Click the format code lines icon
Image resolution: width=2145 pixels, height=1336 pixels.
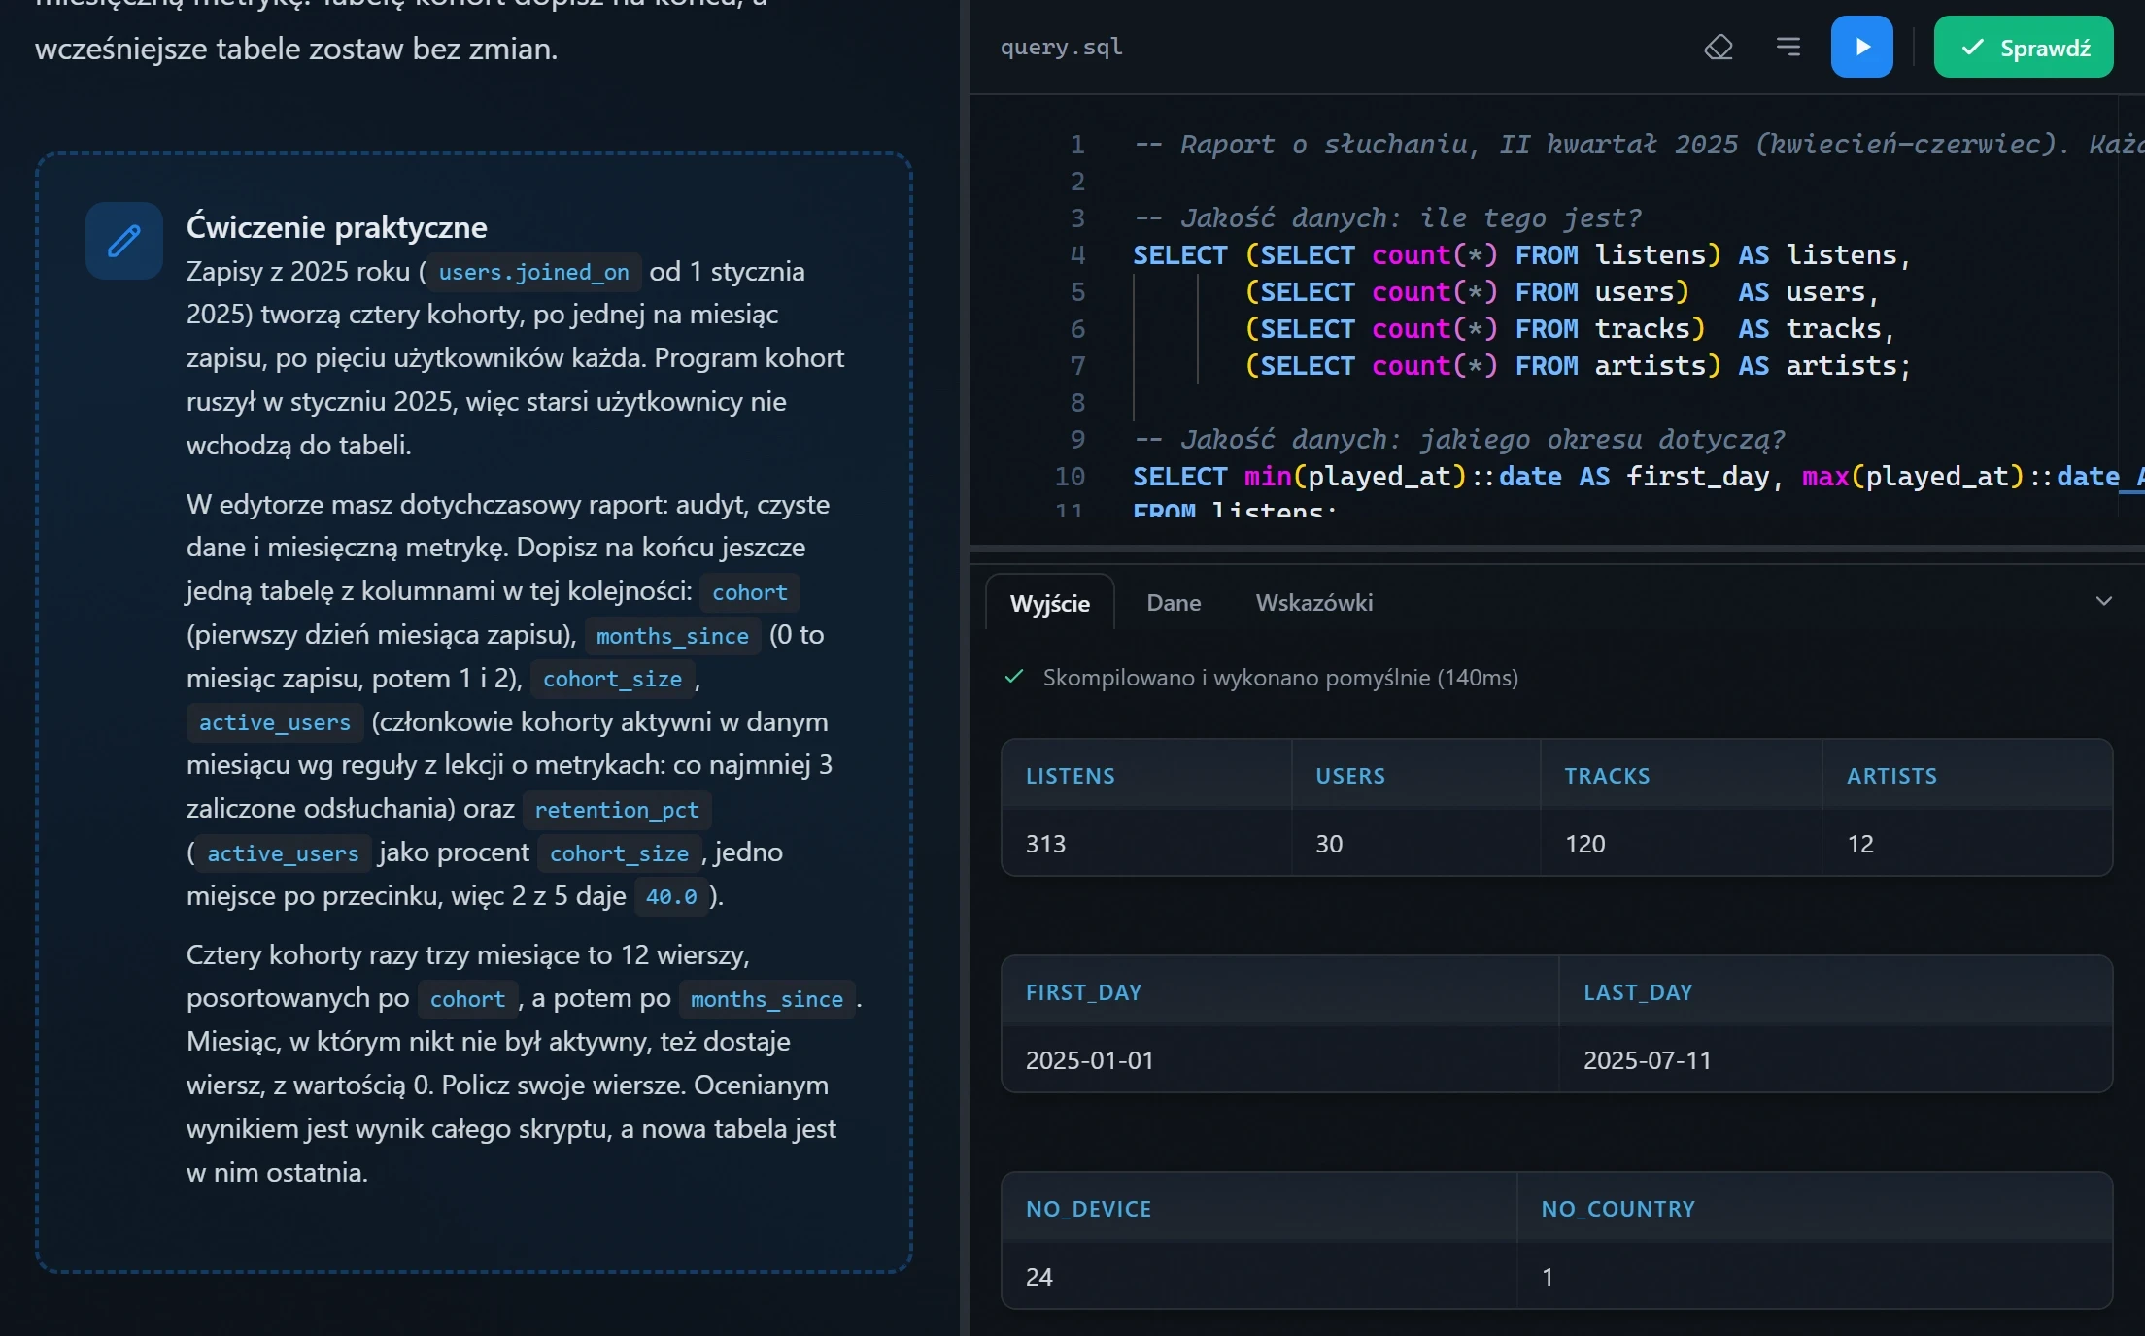pyautogui.click(x=1788, y=47)
